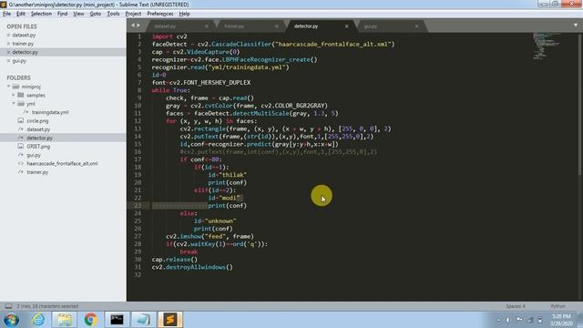The width and height of the screenshot is (583, 328).
Task: Open the Goto menu
Action: (96, 14)
